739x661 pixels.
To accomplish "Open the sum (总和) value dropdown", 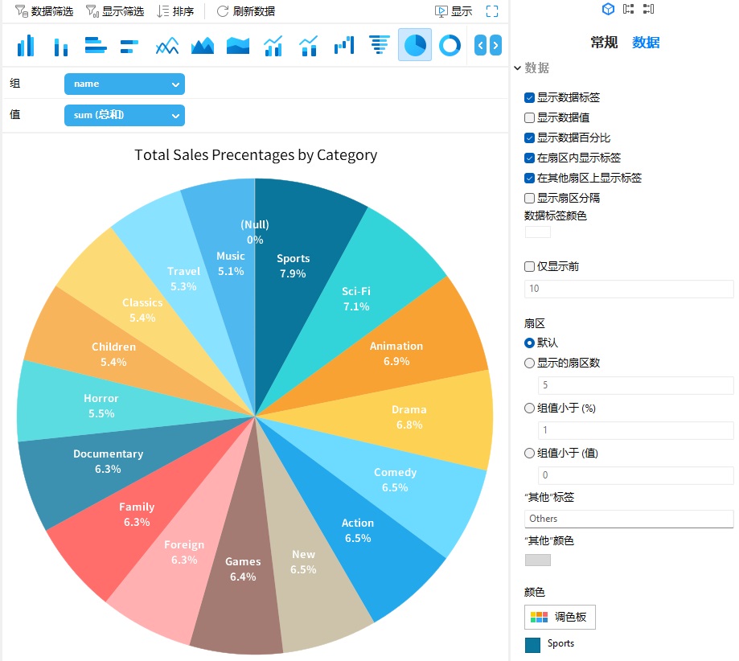I will tap(124, 115).
